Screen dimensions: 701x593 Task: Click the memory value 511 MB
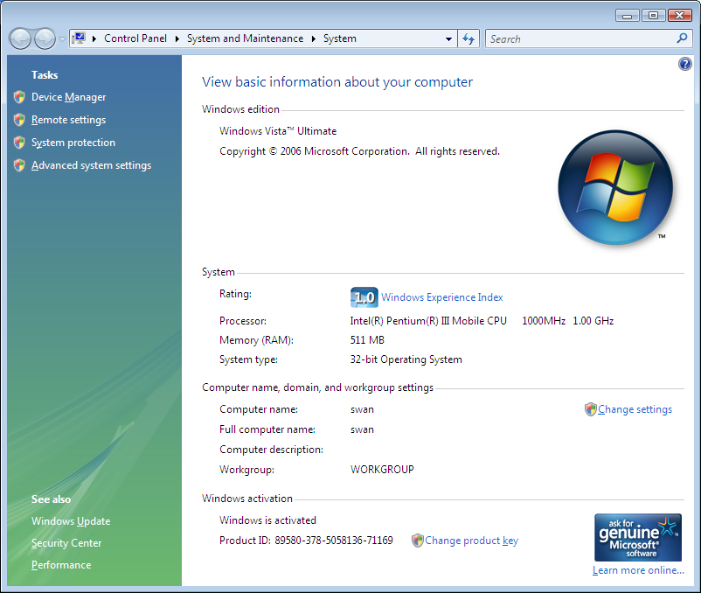click(x=367, y=340)
